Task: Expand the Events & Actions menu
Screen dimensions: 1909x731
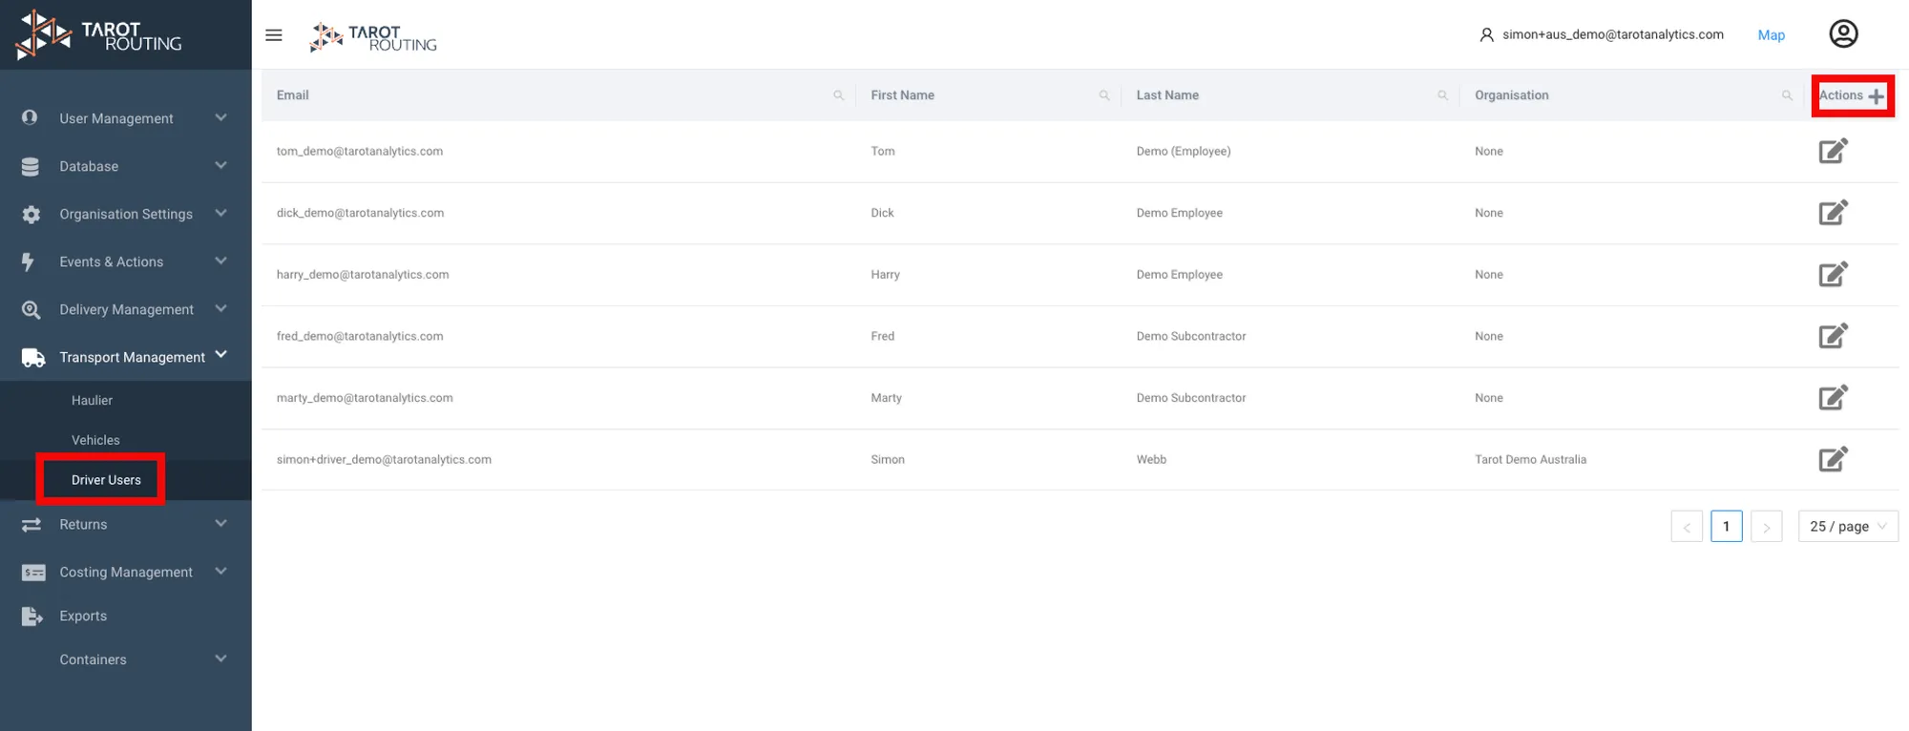Action: (125, 261)
